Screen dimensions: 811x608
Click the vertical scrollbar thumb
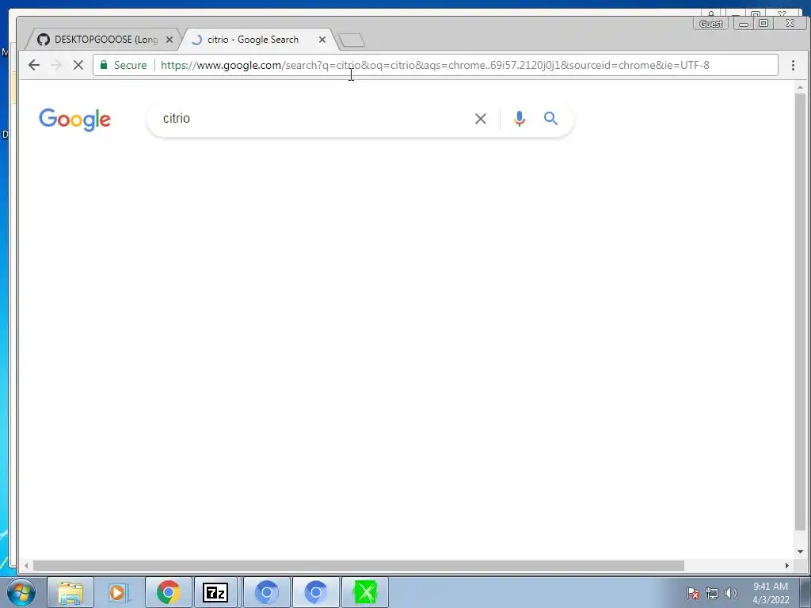[x=800, y=312]
